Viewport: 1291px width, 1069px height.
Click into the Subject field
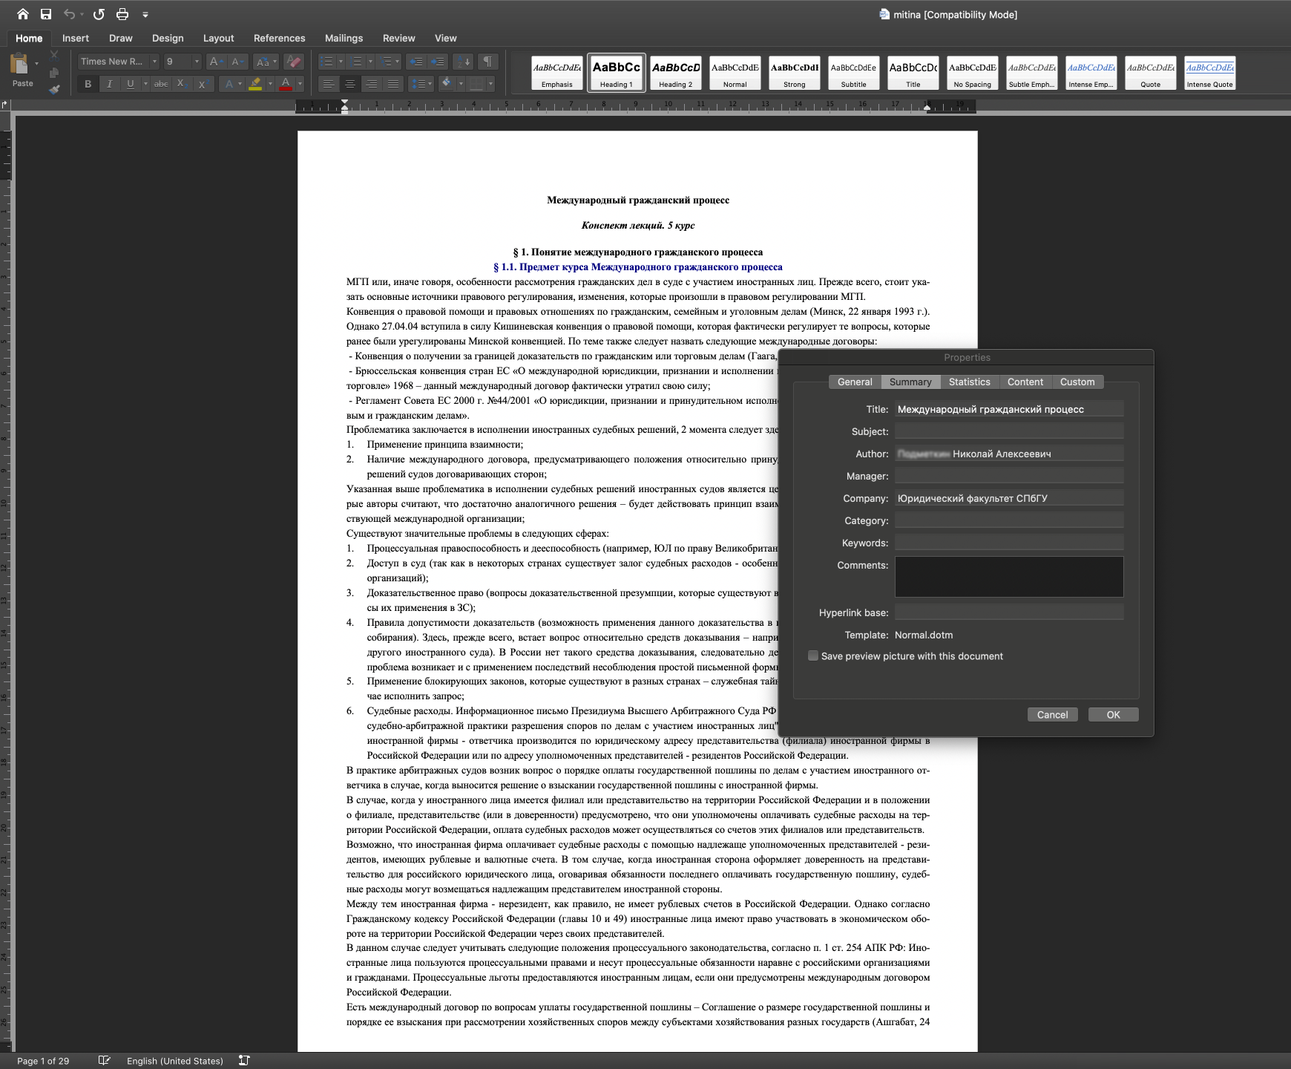click(x=1009, y=431)
